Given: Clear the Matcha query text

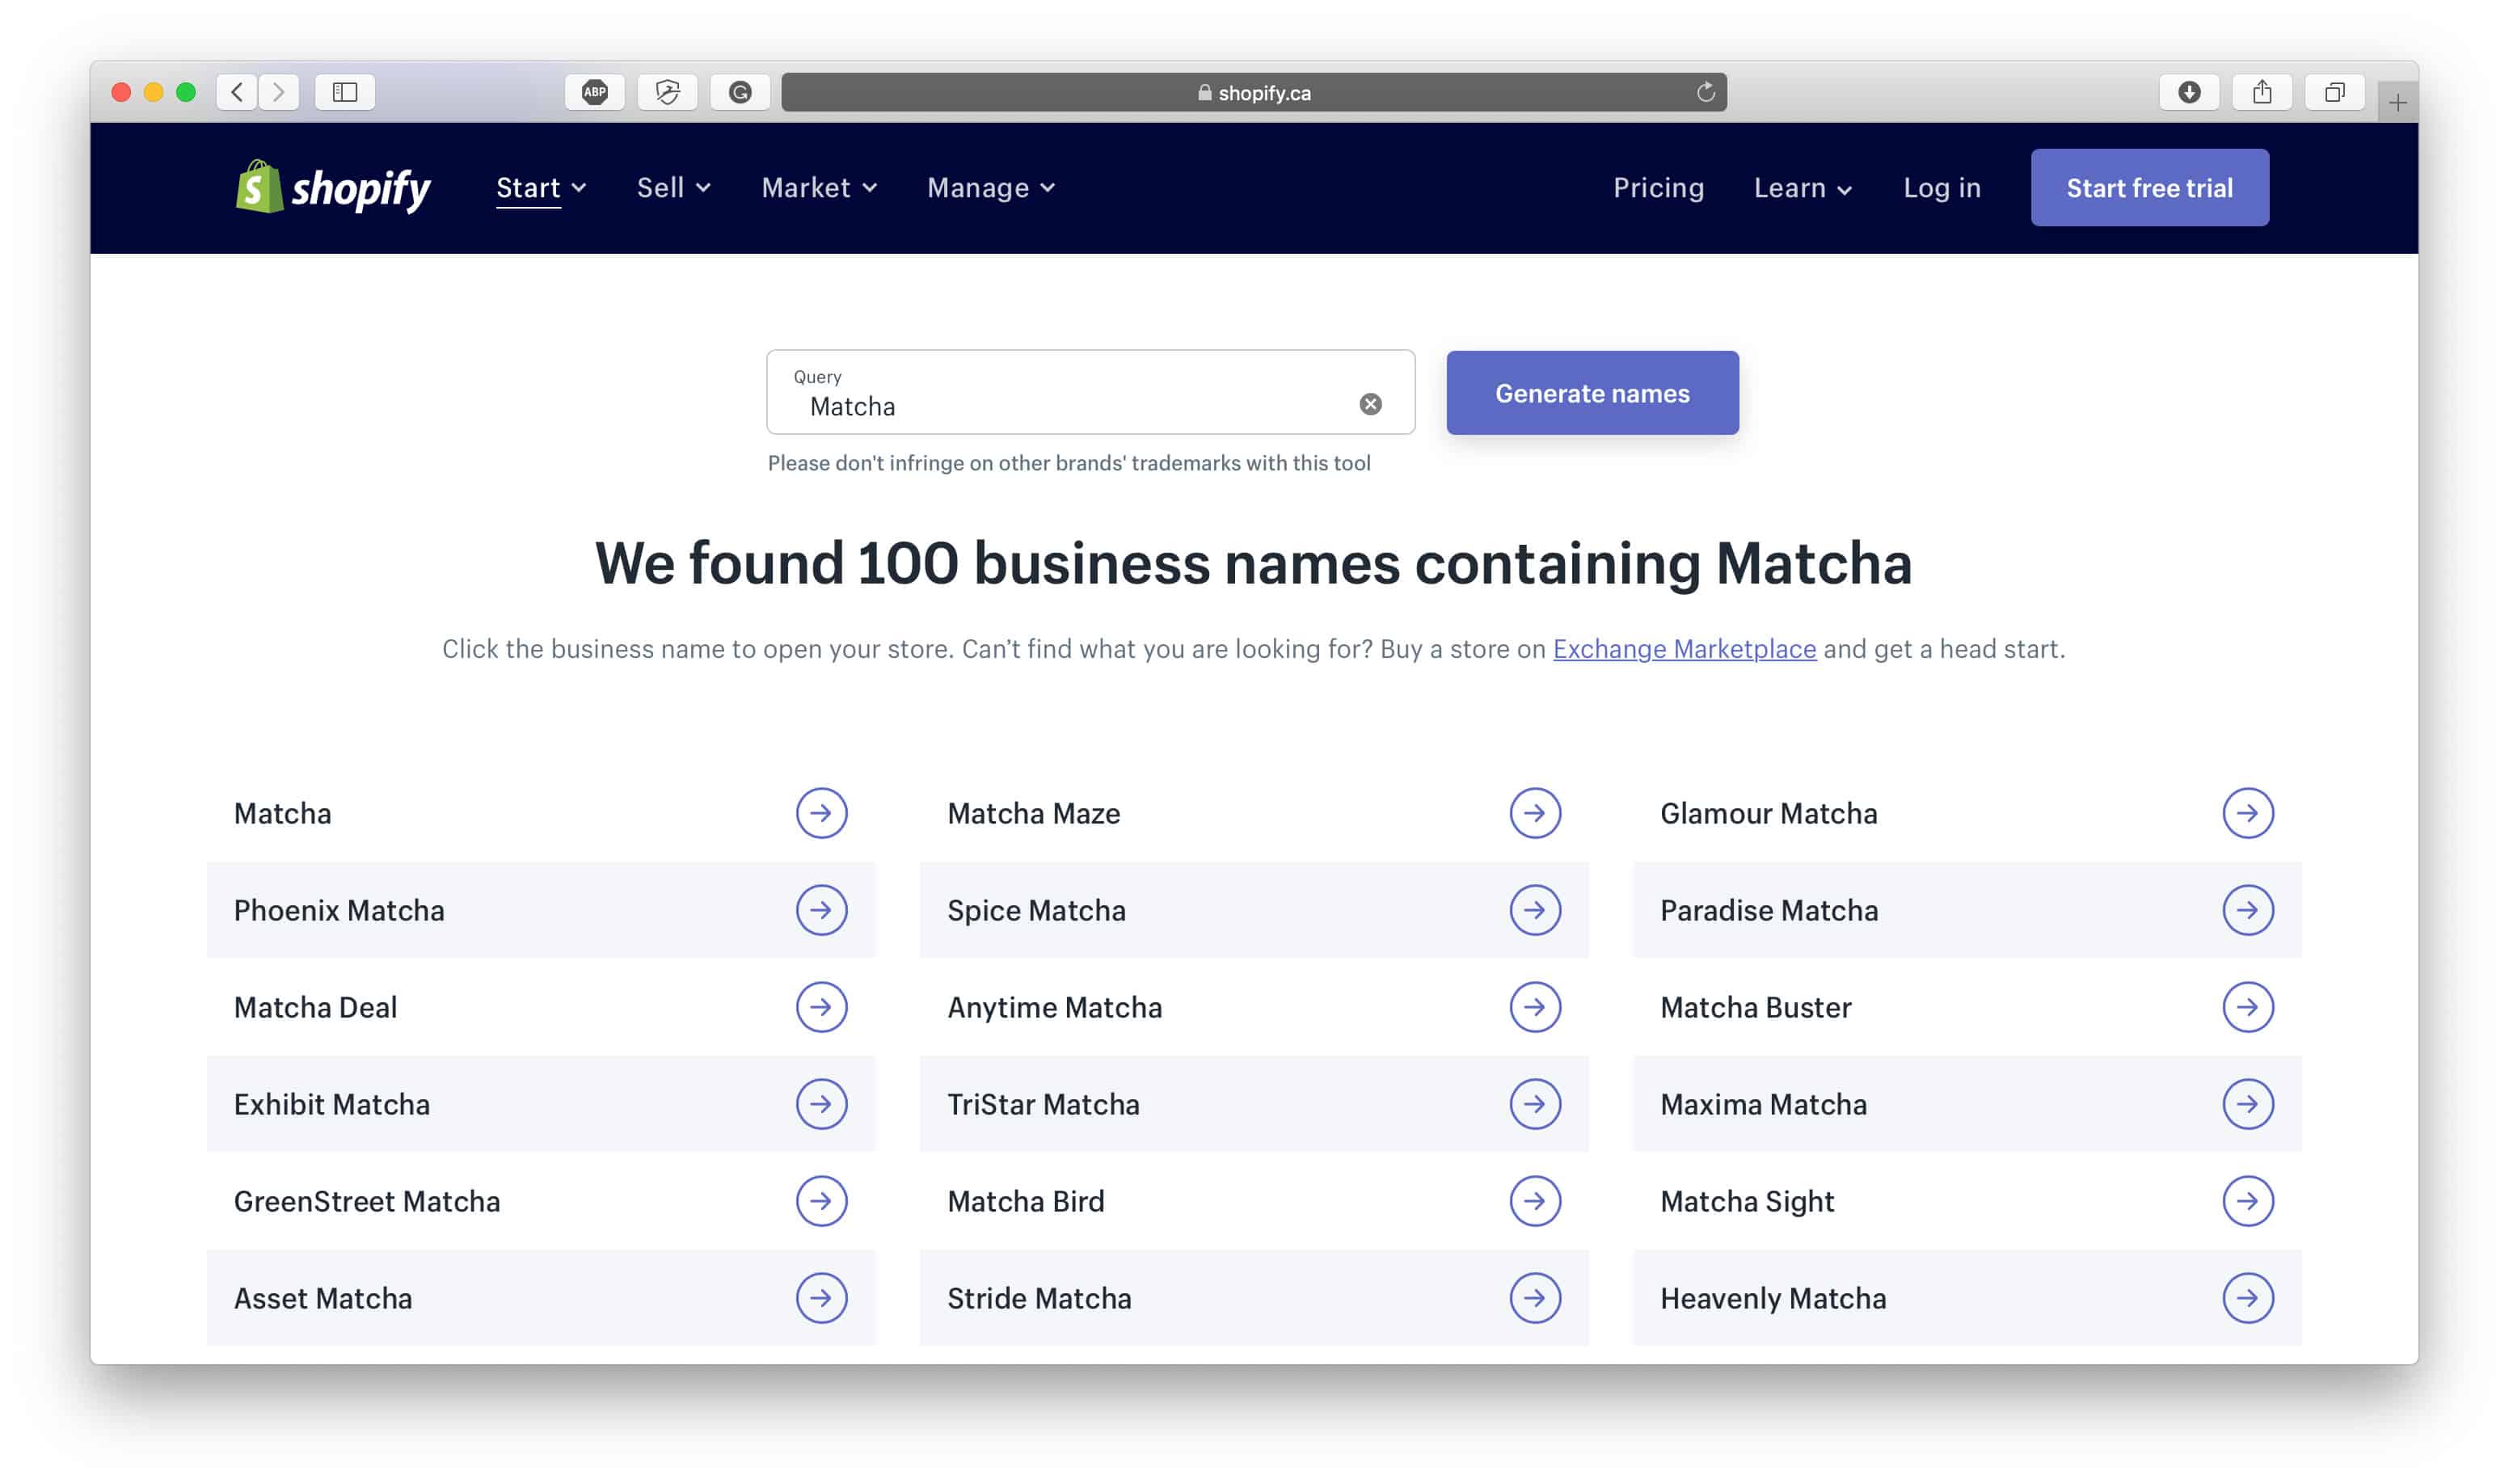Looking at the screenshot, I should [1371, 404].
